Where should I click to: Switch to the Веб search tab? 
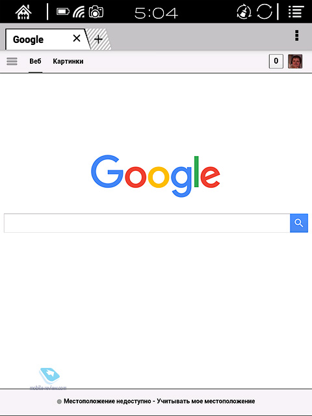coord(35,61)
